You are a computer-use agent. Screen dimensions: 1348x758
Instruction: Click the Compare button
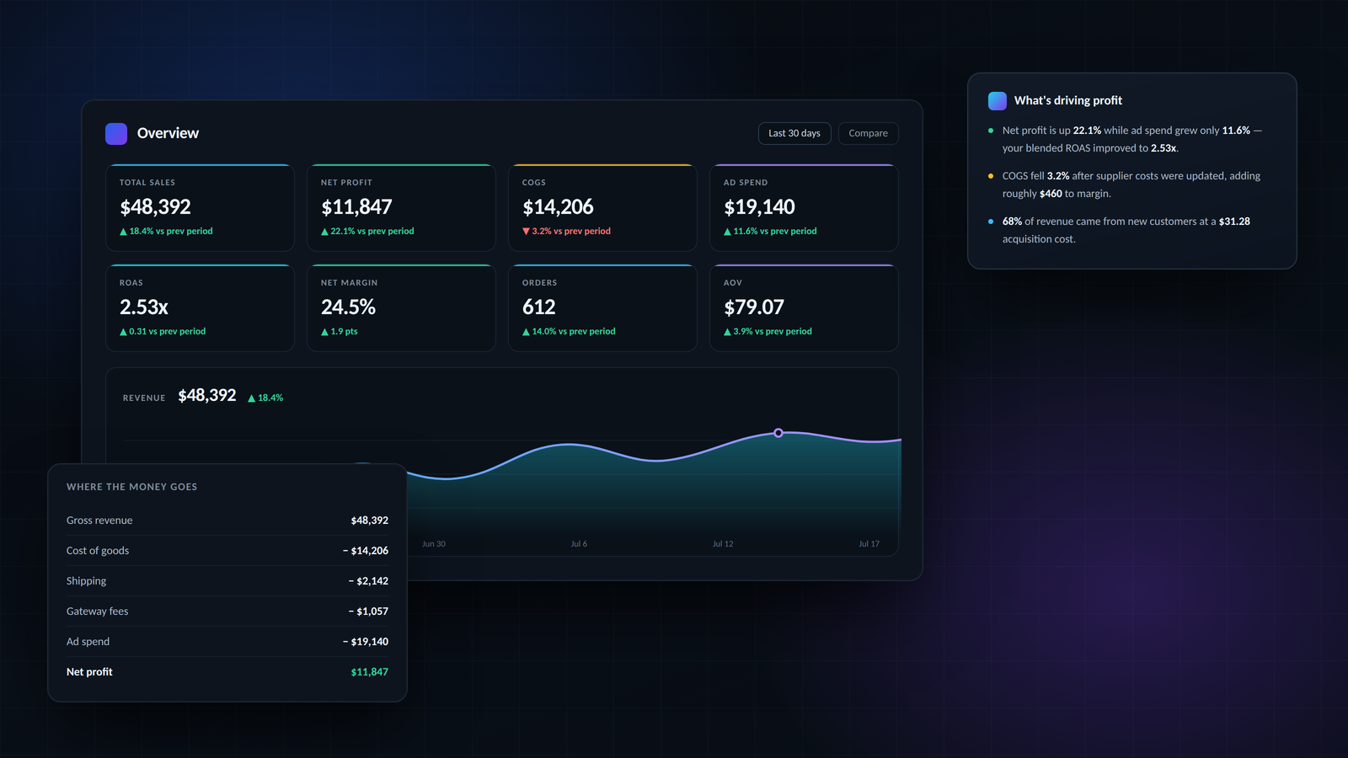point(868,133)
